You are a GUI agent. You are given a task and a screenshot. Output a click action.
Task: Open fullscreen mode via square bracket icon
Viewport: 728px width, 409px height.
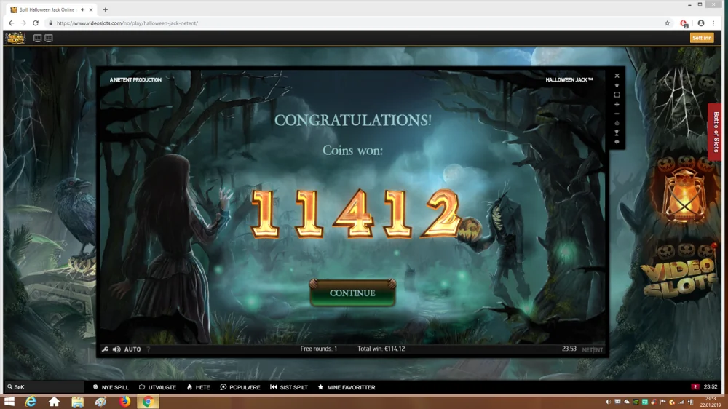click(617, 95)
